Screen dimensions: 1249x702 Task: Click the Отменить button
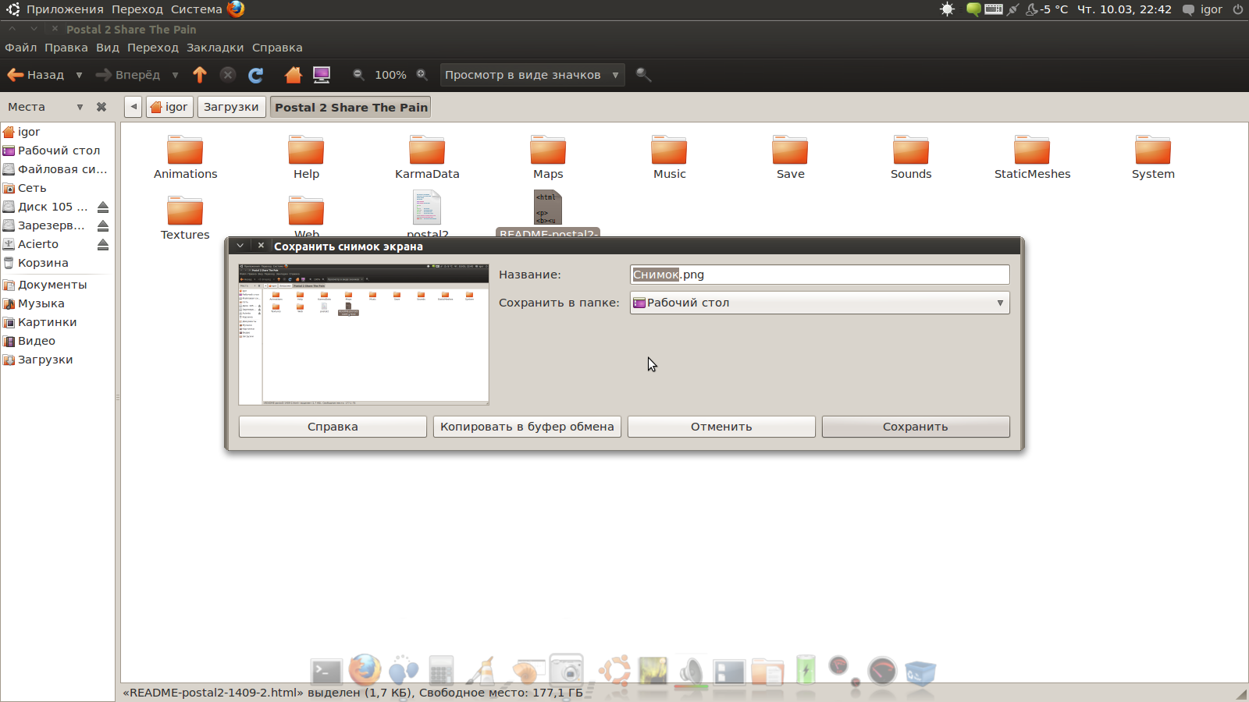point(721,427)
